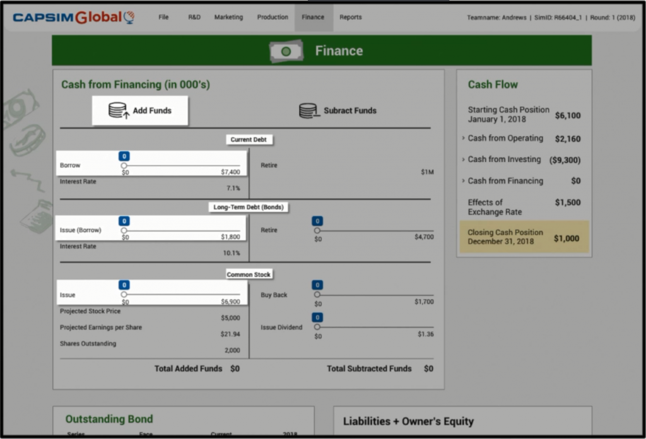Click the money bill icon in Finance header
This screenshot has width=646, height=439.
[286, 51]
